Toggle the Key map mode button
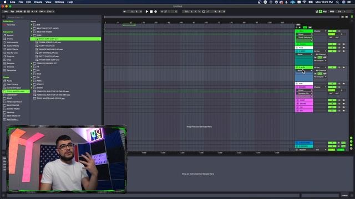355x199 pixels. pyautogui.click(x=324, y=12)
